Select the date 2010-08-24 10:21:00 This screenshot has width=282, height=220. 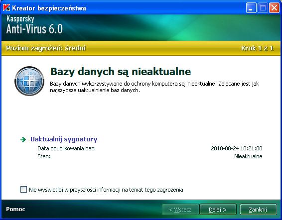pos(237,148)
